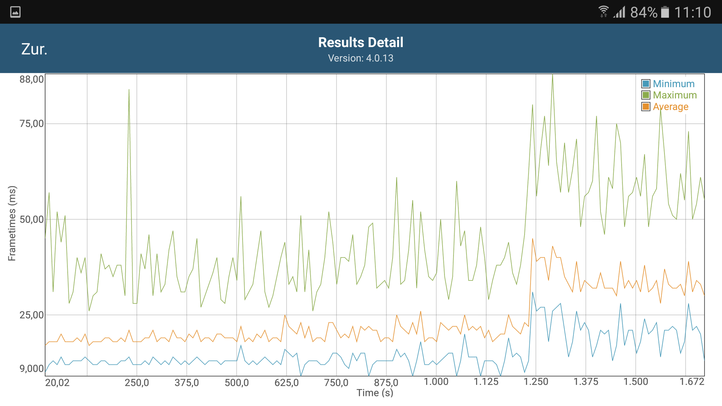Viewport: 722px width, 406px height.
Task: Tap the Version: 4.0.13 subtitle text
Action: point(361,58)
